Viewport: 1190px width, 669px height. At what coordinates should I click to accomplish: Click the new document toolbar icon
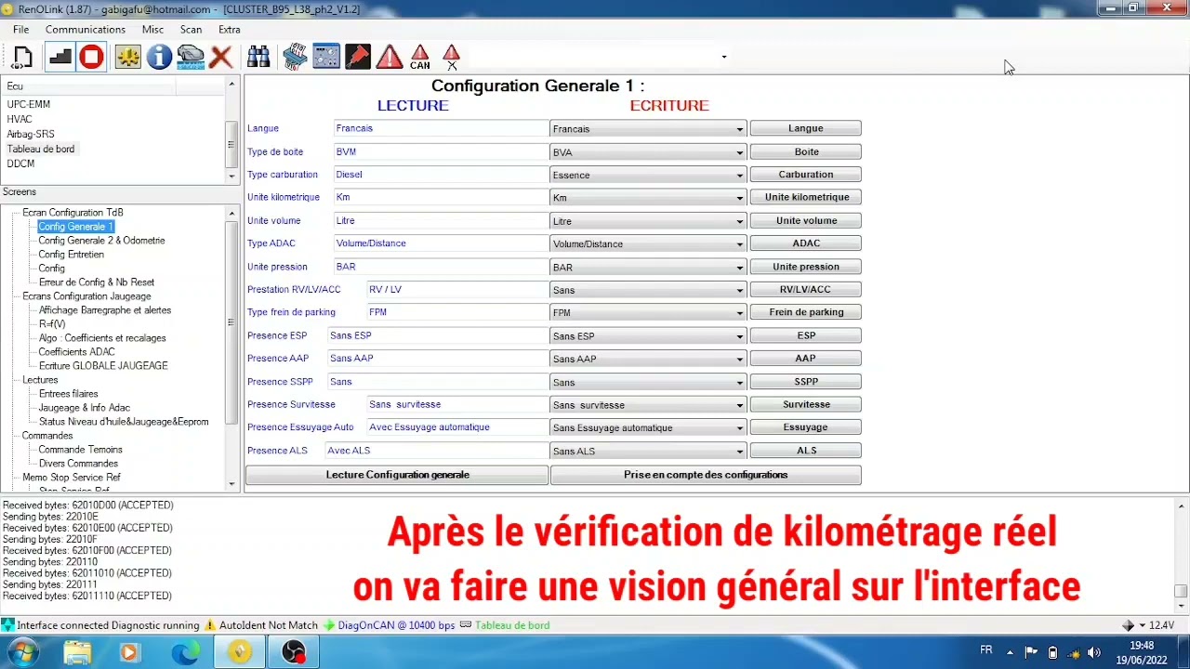pyautogui.click(x=22, y=58)
